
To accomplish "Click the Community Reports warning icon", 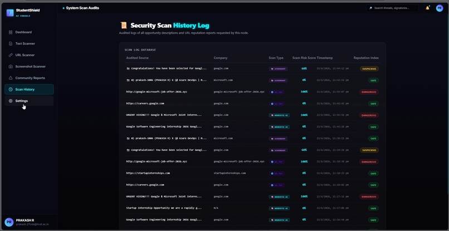I will tap(11, 78).
